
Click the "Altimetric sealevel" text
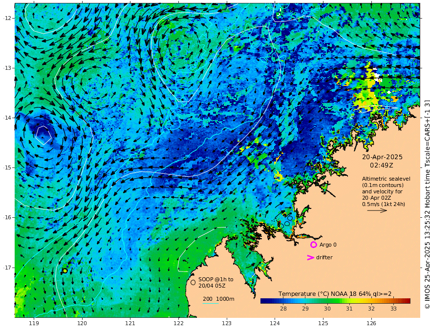pyautogui.click(x=386, y=179)
